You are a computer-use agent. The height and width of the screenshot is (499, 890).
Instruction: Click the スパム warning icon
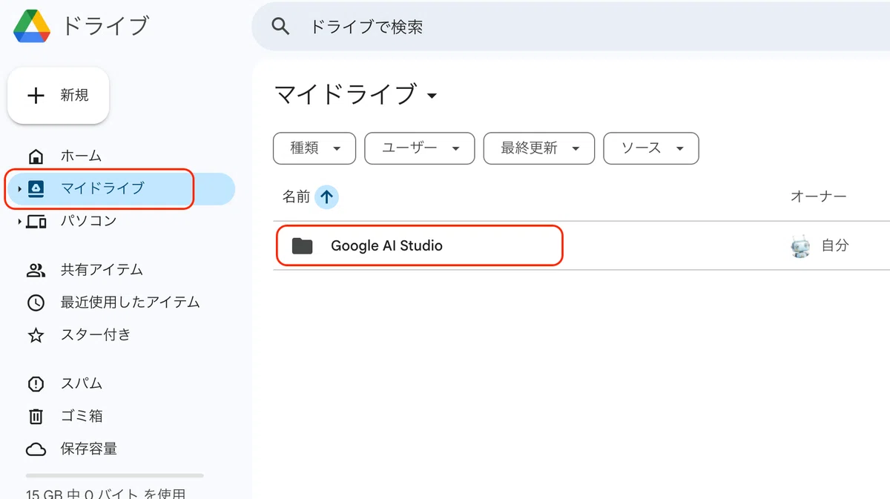[x=36, y=384]
